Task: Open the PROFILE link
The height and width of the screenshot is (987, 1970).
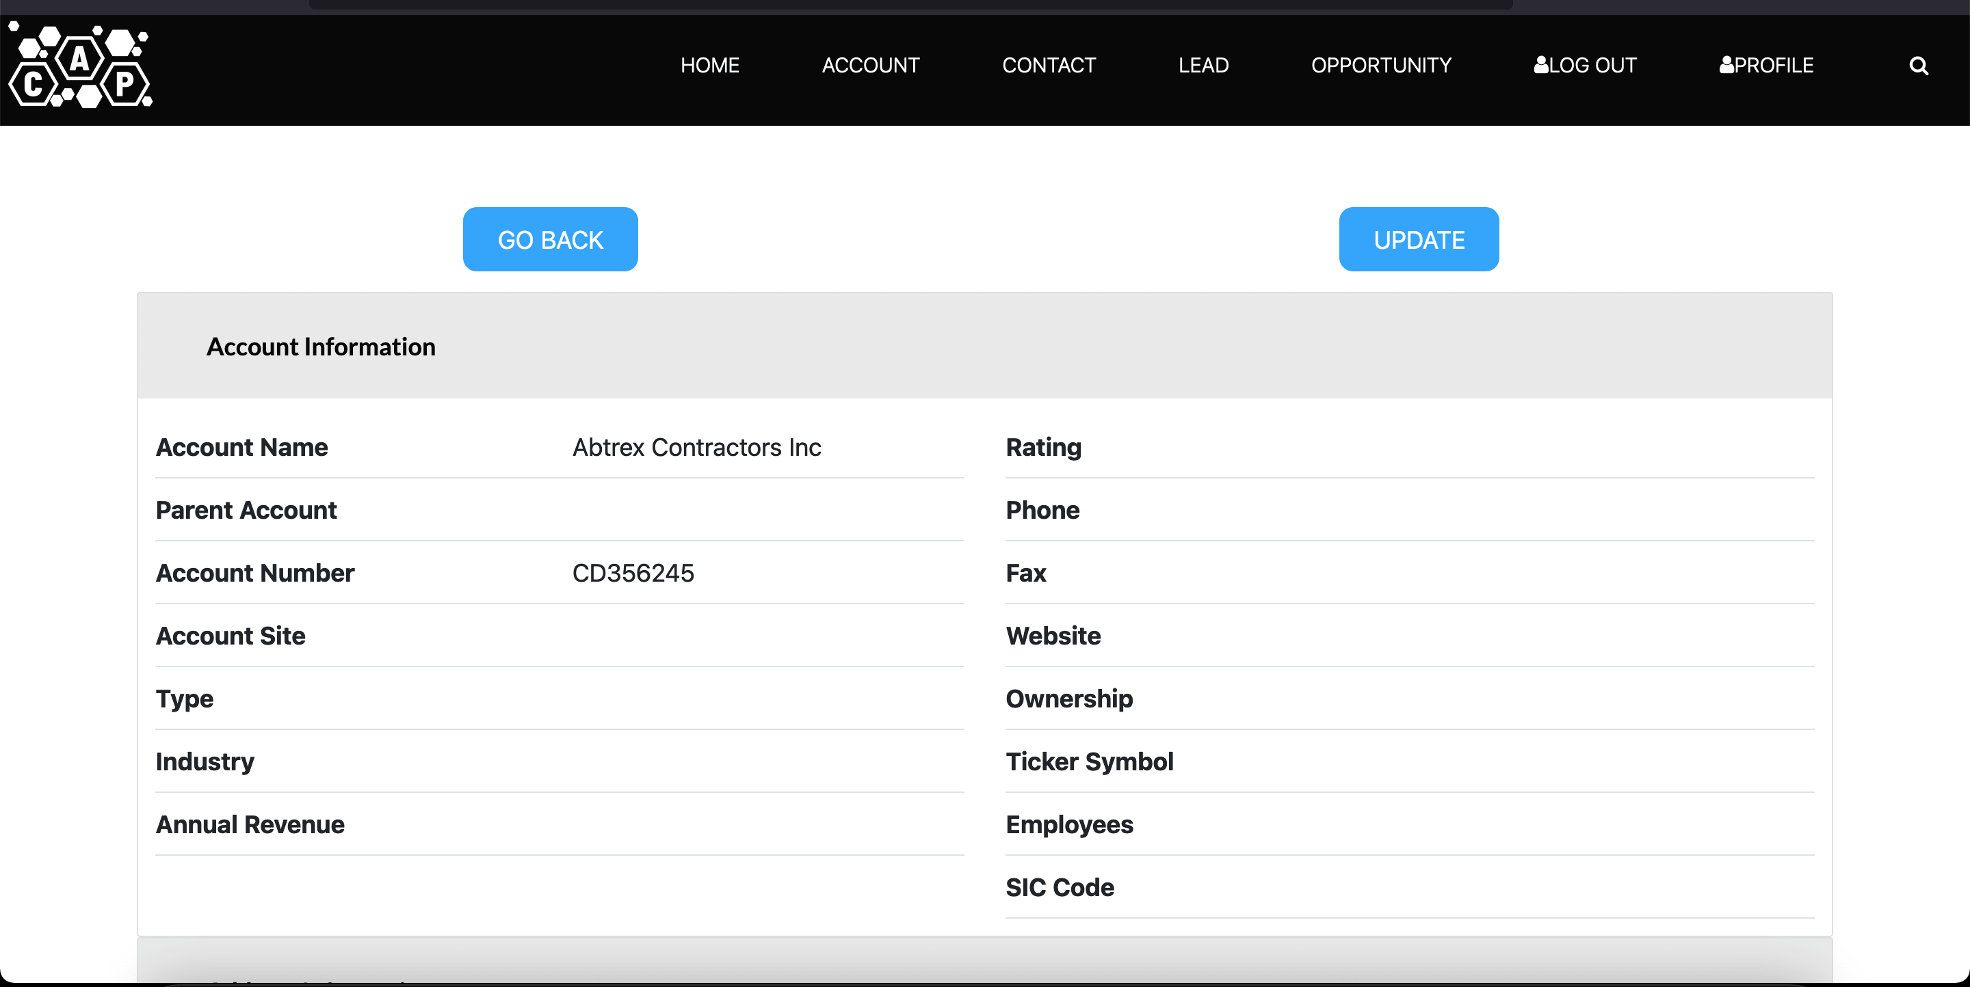Action: 1774,66
